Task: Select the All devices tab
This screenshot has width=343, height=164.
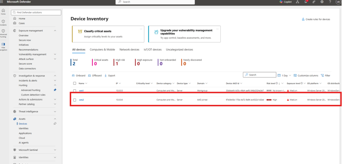Action: pyautogui.click(x=79, y=49)
